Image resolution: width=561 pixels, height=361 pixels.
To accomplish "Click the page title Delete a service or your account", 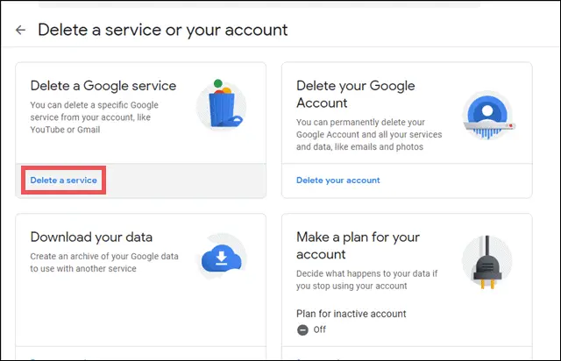I will (x=163, y=30).
